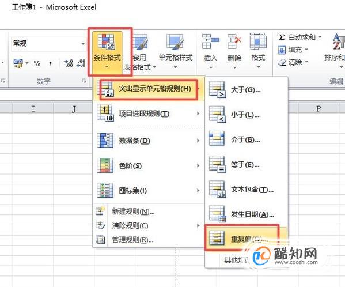345x287 pixels.
Task: Expand the 自动求和 dropdown arrow
Action: [320, 37]
